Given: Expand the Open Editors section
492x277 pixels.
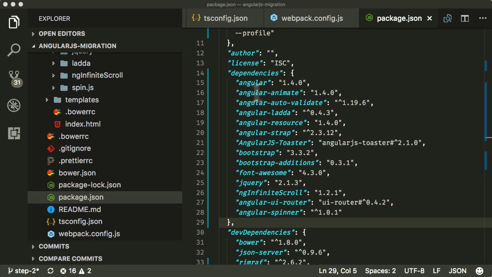Looking at the screenshot, I should 61,33.
